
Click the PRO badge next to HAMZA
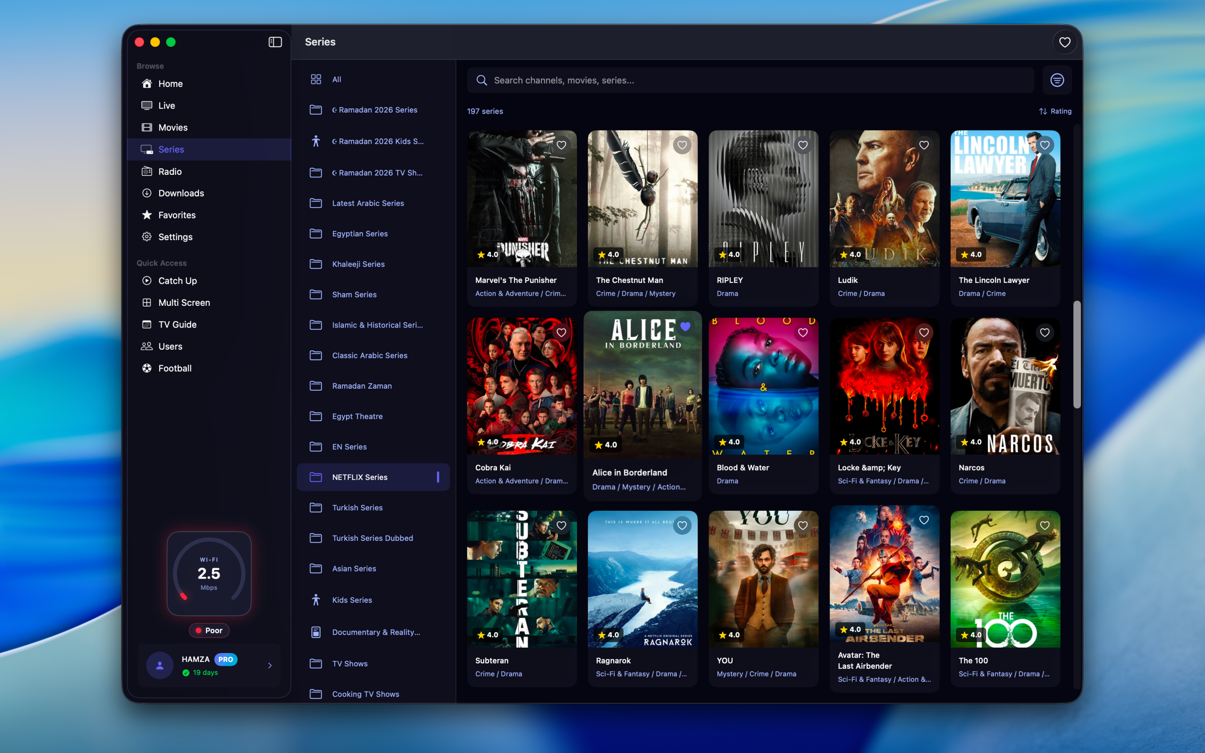(x=226, y=659)
